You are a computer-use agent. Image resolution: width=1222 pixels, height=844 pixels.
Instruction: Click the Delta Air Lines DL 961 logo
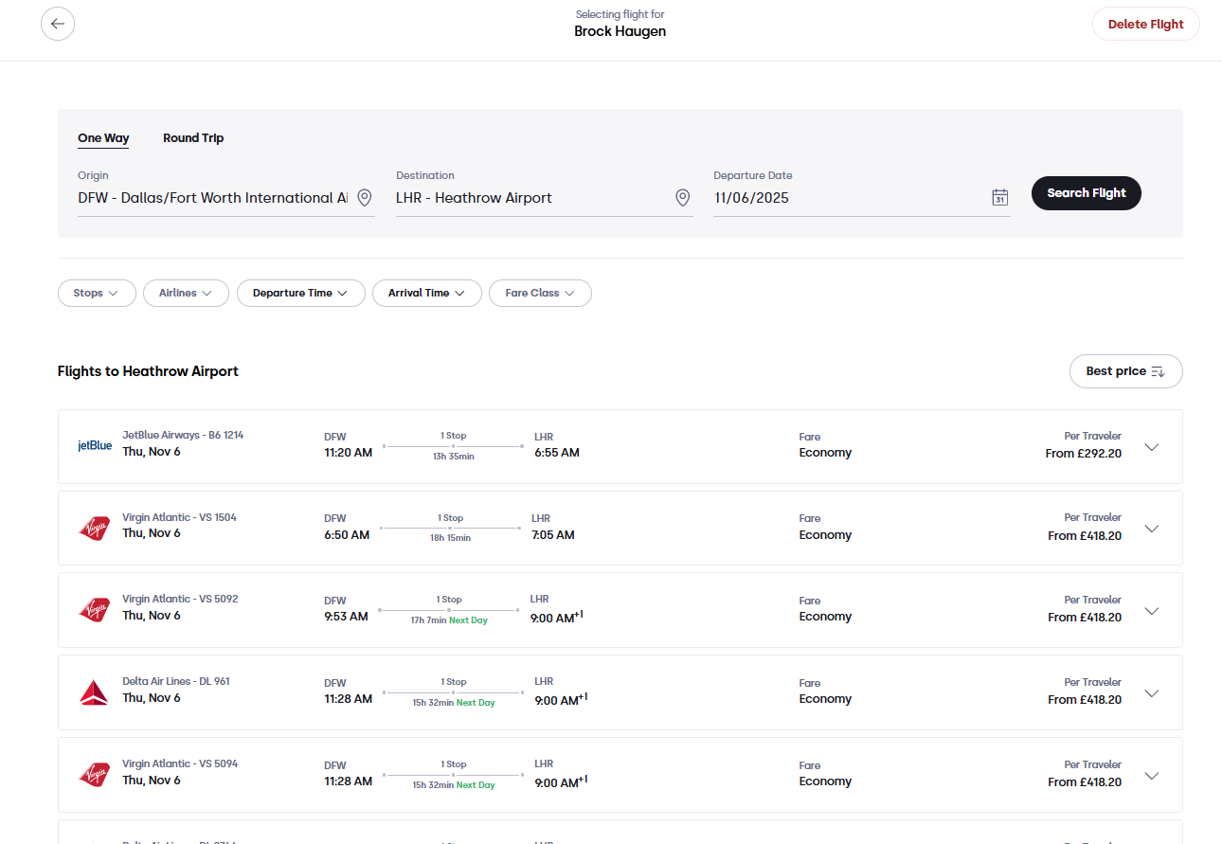pos(95,692)
